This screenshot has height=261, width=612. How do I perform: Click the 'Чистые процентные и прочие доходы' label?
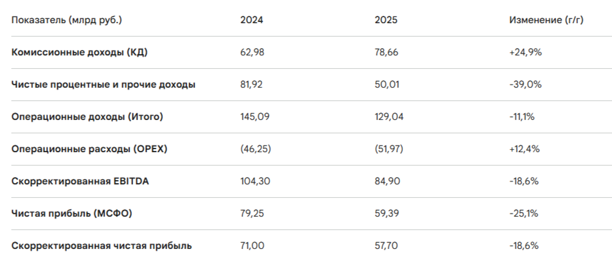(x=103, y=85)
